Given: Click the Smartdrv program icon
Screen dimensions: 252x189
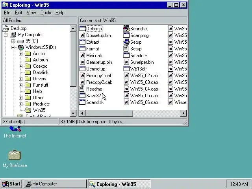Looking at the screenshot, I should coord(126,56).
